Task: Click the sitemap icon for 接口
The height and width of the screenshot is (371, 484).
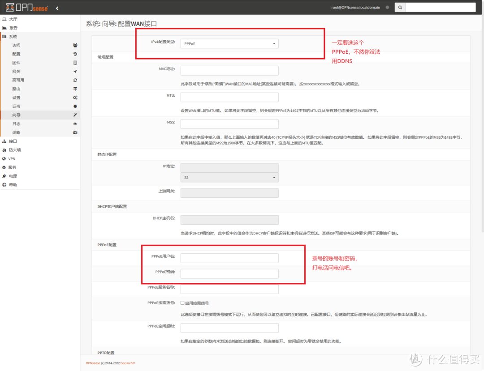Action: [4, 141]
